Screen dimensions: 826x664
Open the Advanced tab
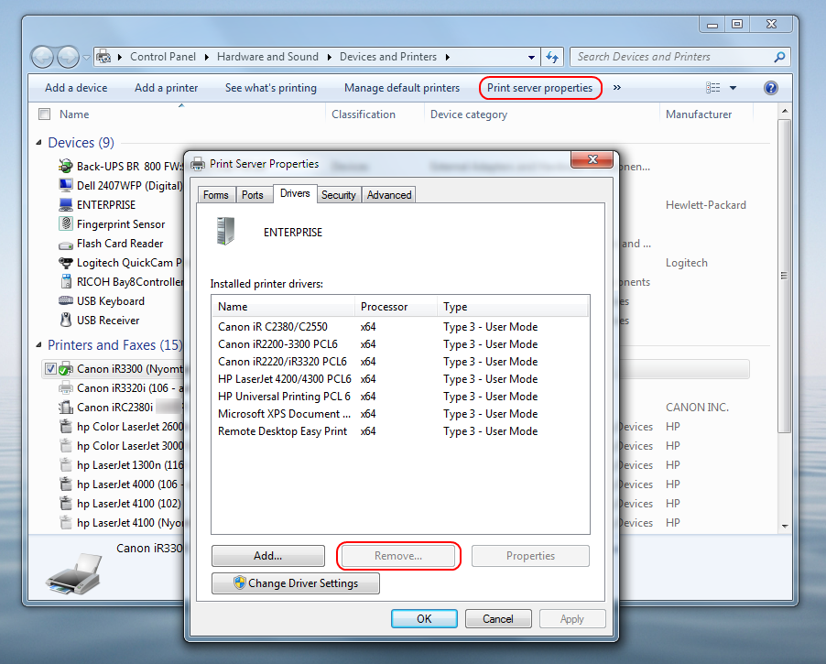click(389, 195)
